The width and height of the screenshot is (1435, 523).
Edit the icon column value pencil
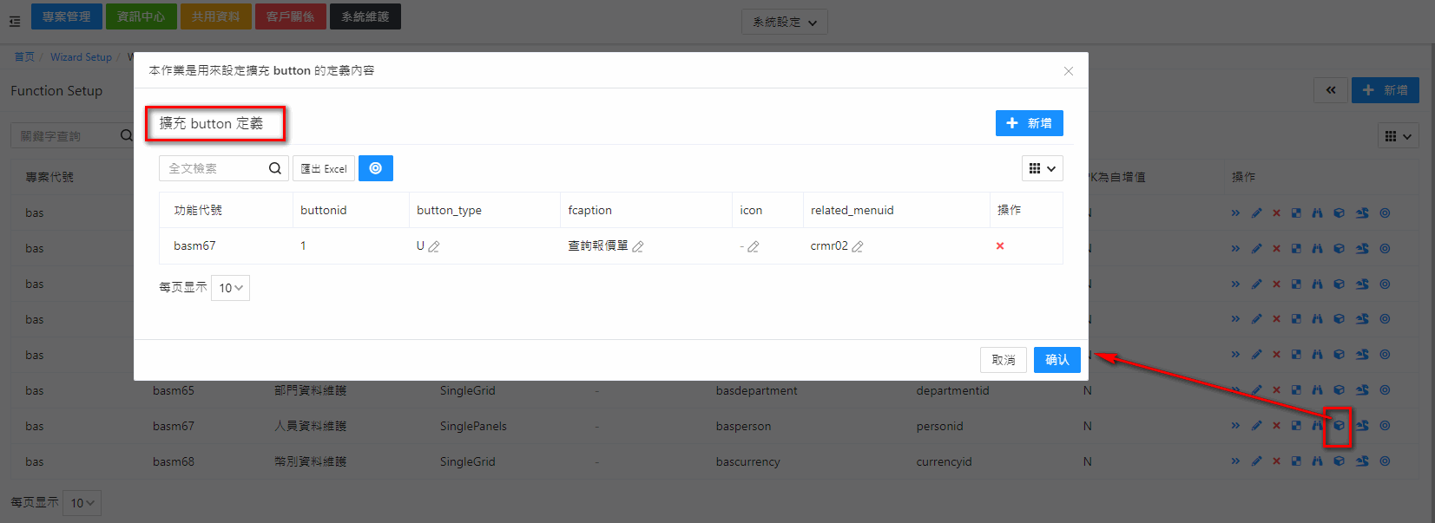tap(754, 246)
